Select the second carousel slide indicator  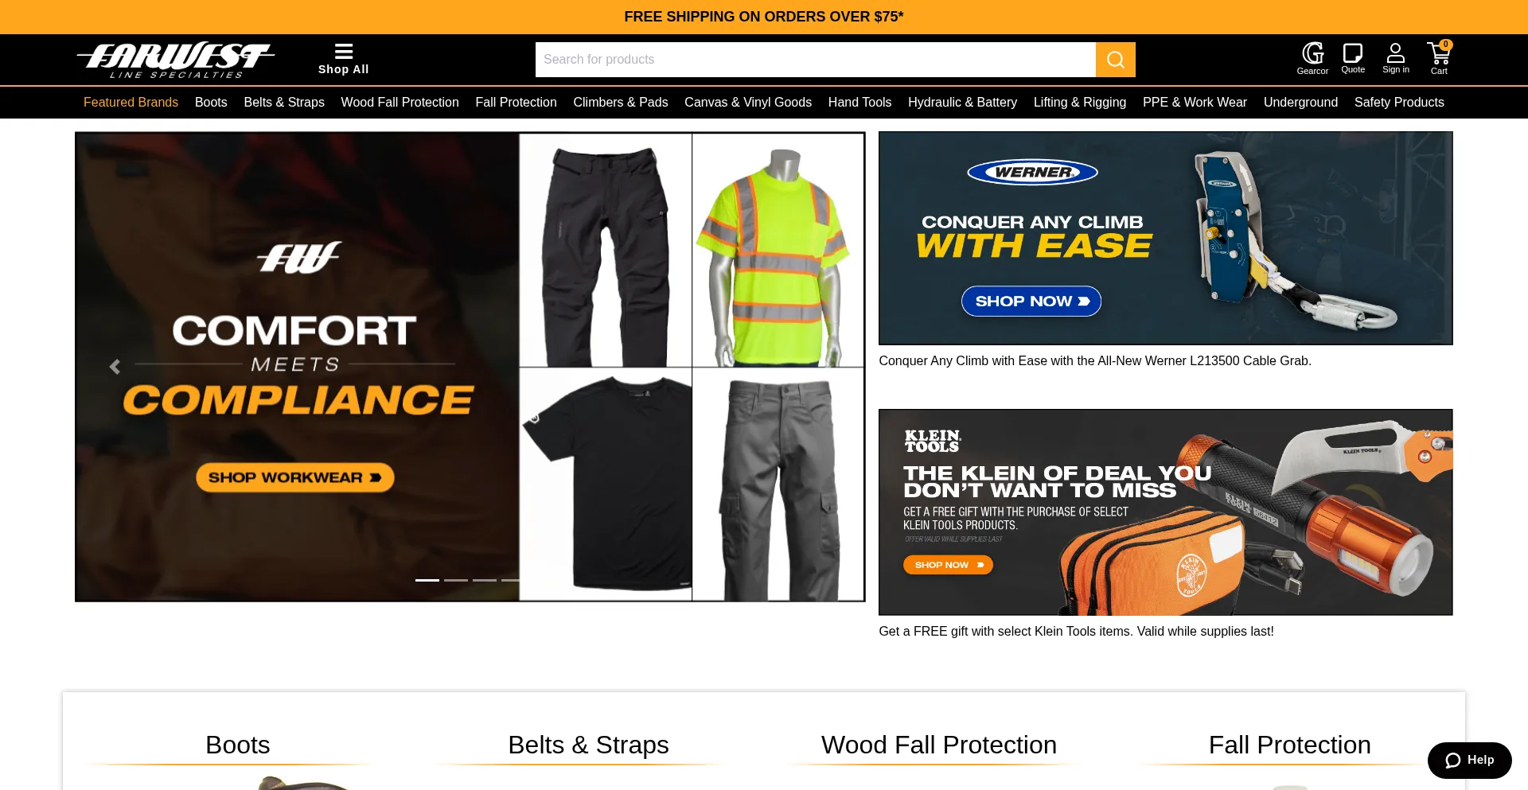(456, 580)
